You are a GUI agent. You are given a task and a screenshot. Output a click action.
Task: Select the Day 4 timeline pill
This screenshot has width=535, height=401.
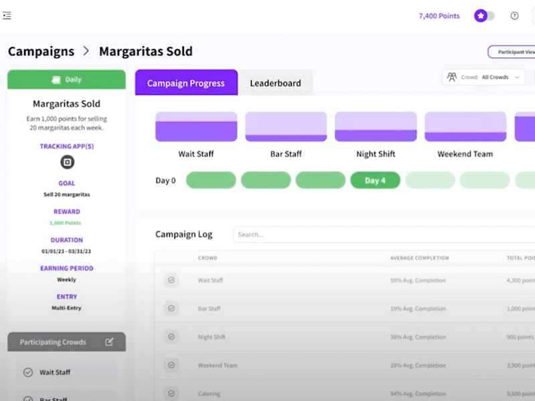tap(375, 180)
